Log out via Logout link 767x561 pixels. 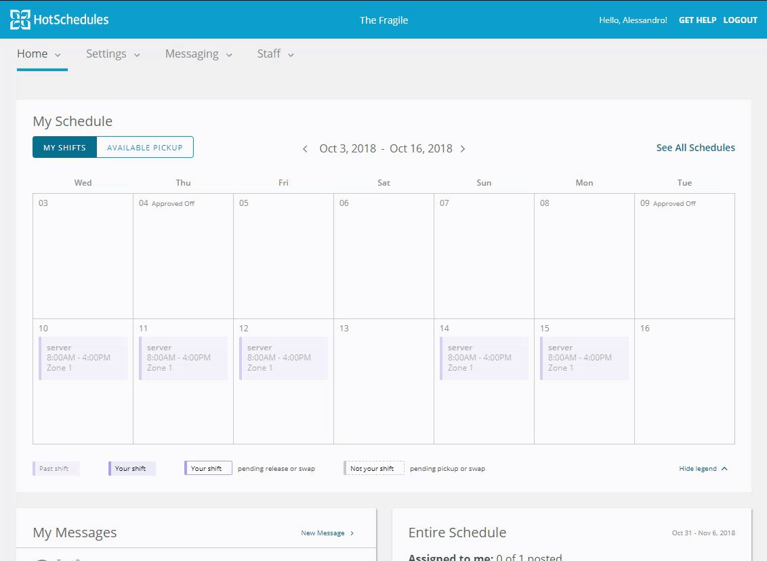click(x=740, y=20)
